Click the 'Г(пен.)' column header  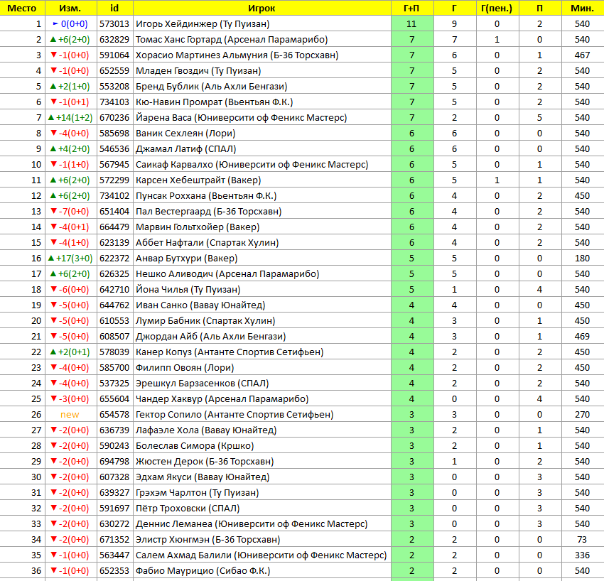(x=497, y=8)
